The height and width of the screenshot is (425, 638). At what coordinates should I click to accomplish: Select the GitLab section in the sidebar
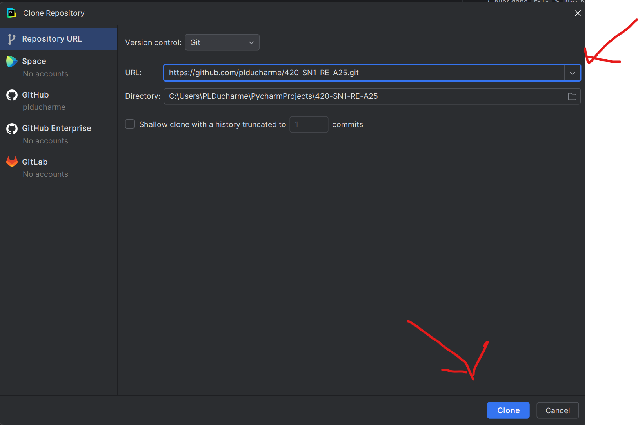(x=59, y=168)
